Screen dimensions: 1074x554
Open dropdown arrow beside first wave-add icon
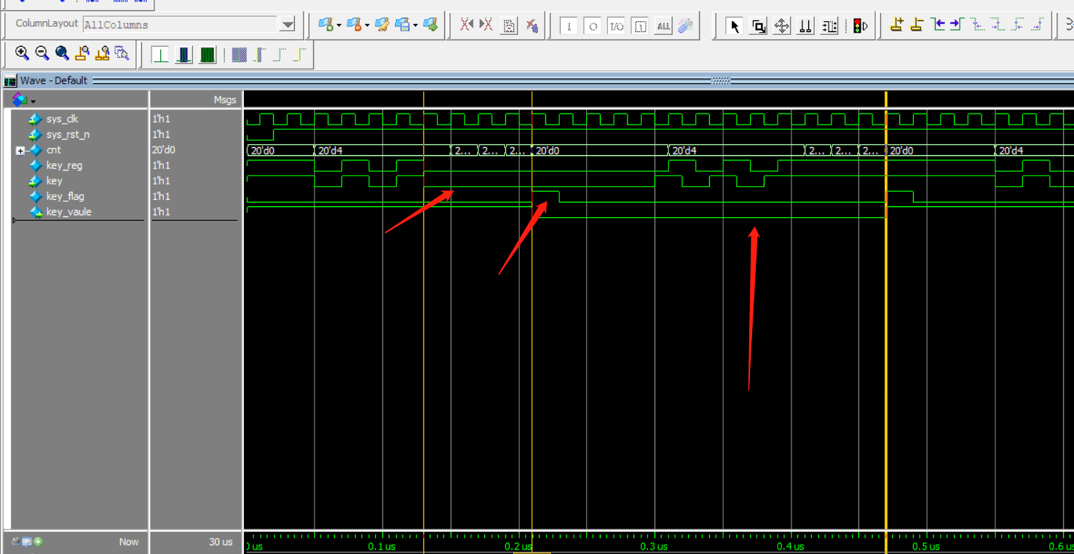point(339,26)
